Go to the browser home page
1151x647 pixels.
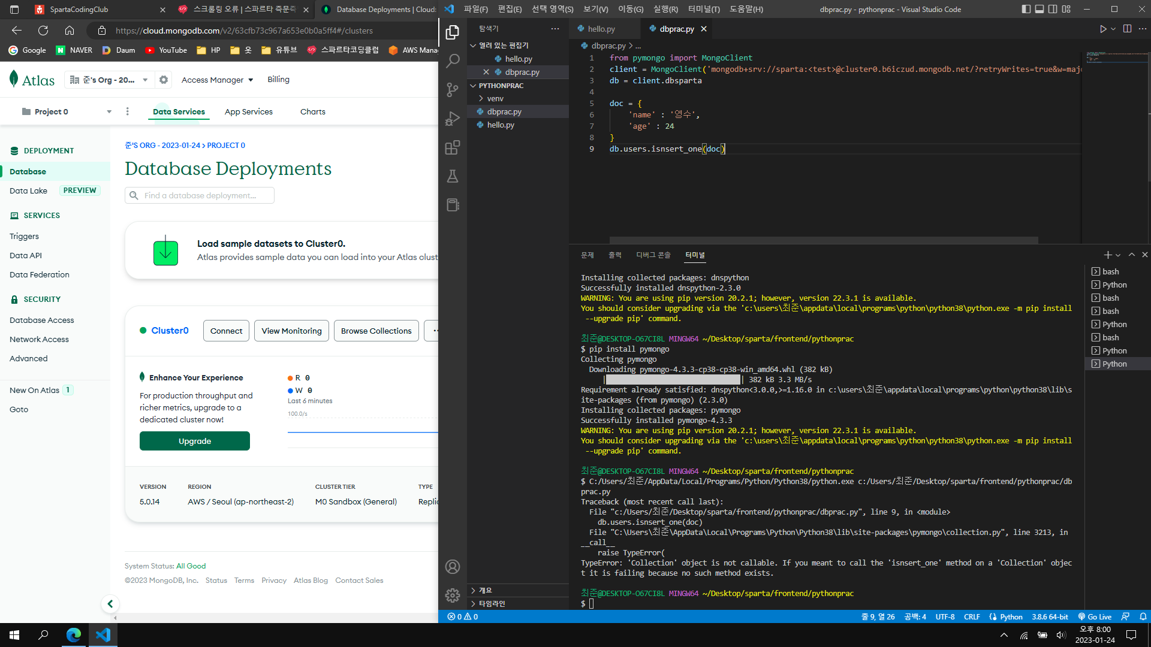tap(70, 31)
